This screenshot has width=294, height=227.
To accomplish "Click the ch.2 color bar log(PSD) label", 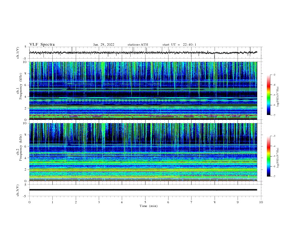I will point(278,158).
